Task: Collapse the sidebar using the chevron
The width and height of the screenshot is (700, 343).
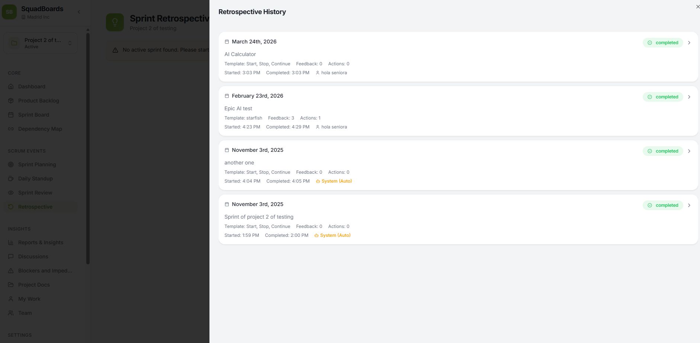Action: [79, 12]
